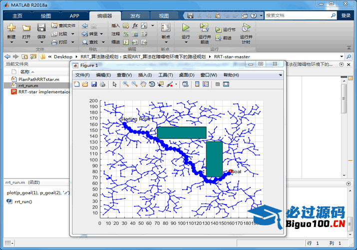This screenshot has width=357, height=250.
Task: Select the pan hand tool
Action: 143,84
